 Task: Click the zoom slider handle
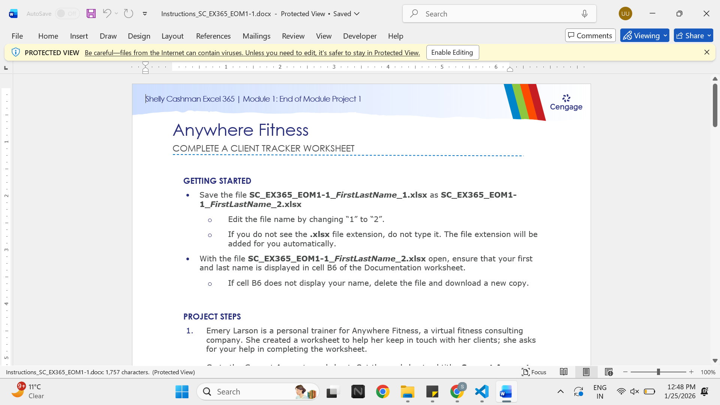click(658, 372)
